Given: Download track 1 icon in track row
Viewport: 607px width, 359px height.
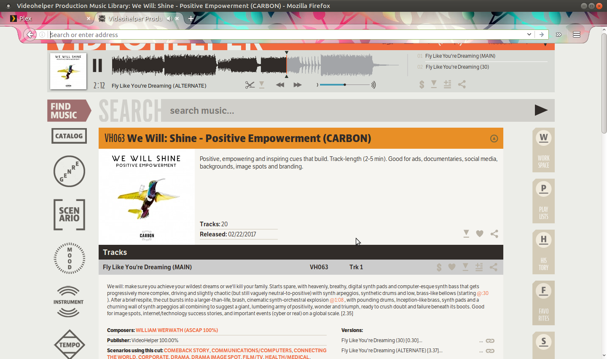Looking at the screenshot, I should click(x=465, y=267).
